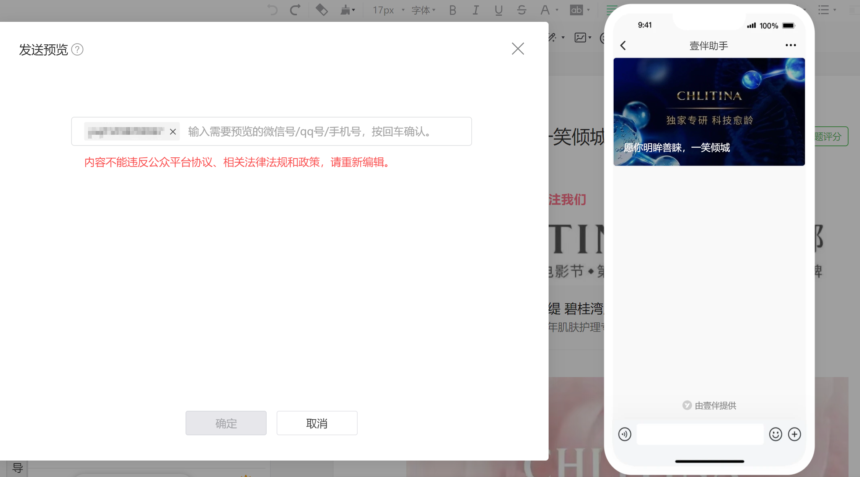Open the three-dot menu in phone header

click(x=790, y=46)
